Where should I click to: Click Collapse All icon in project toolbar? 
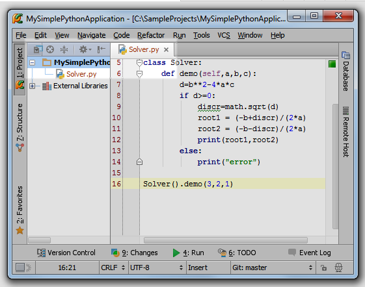pos(64,49)
